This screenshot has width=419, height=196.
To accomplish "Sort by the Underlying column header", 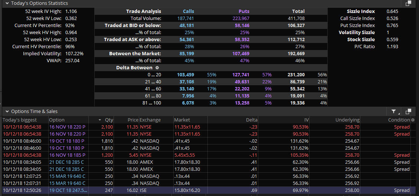I will (347, 120).
